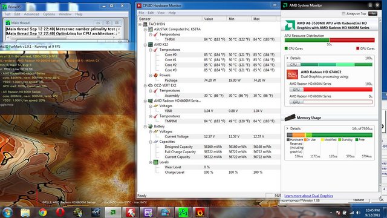
Task: Click the Windows Start orb
Action: coord(7,213)
